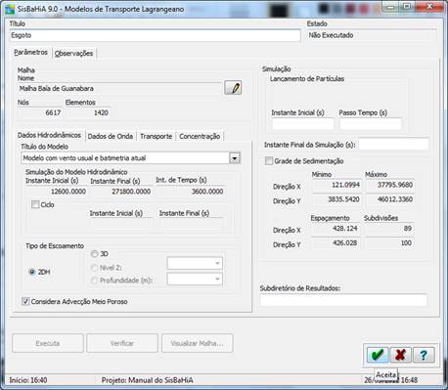Click the Estado field showing Não Executado
Viewport: 448px width, 390px height.
coord(372,35)
